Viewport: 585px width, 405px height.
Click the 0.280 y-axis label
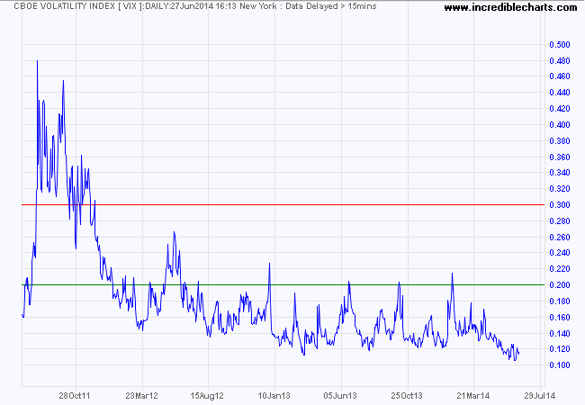pyautogui.click(x=560, y=221)
